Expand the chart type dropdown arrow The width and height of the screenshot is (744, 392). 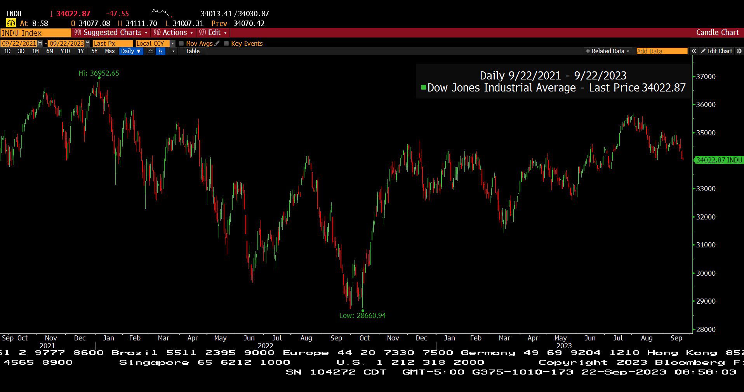pyautogui.click(x=173, y=51)
